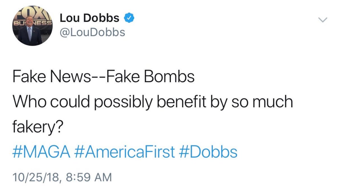This screenshot has width=342, height=186.
Task: Select the #Dobbs hashtag
Action: [x=209, y=152]
